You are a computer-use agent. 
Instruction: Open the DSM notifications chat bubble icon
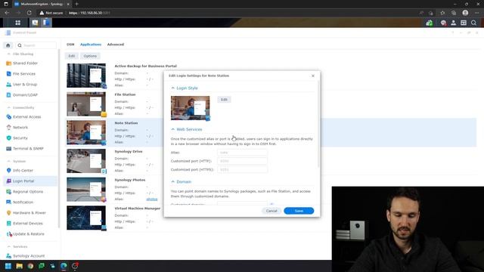[x=444, y=23]
